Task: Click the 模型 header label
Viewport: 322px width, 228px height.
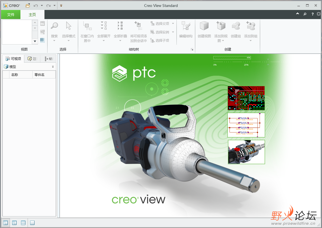Action: click(12, 67)
